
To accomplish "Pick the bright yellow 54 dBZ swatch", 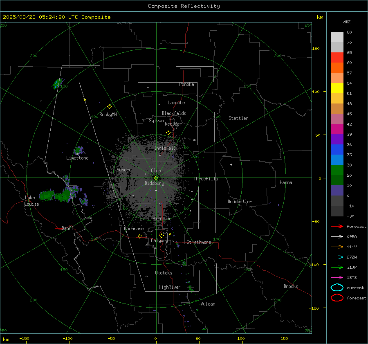I will point(337,88).
